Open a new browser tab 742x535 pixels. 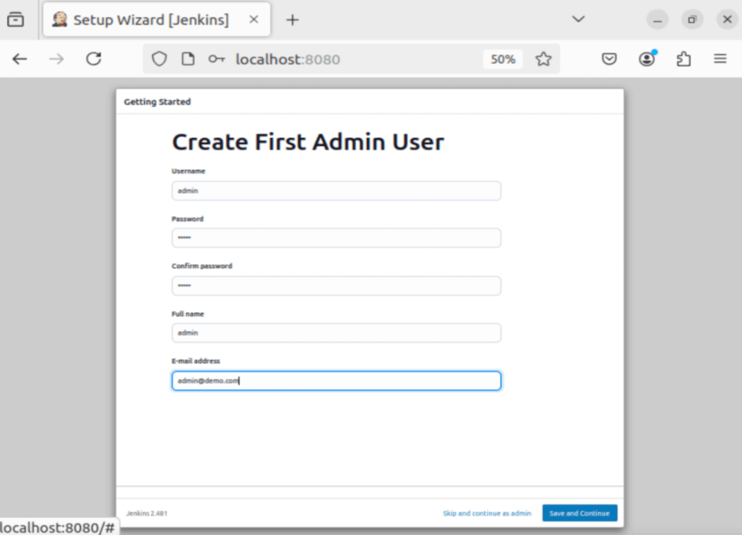292,20
